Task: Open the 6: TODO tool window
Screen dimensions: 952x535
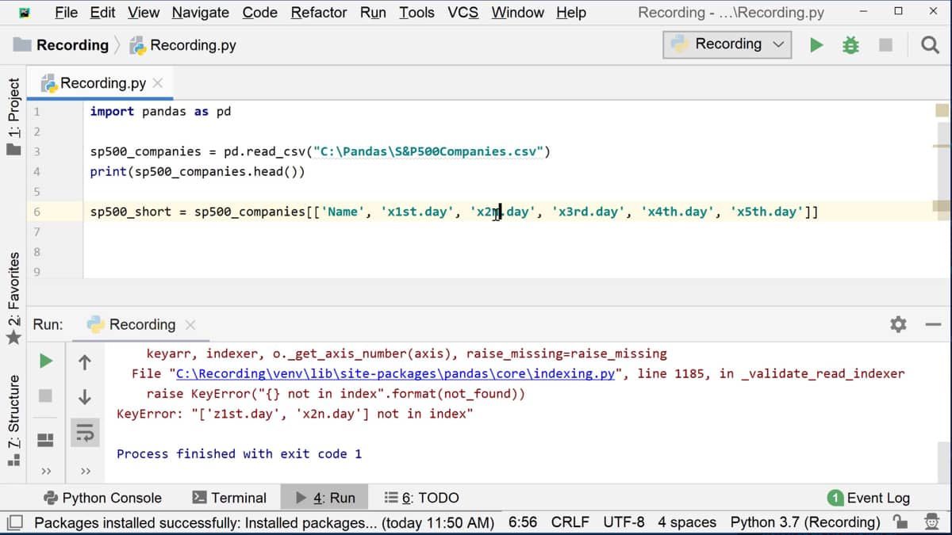Action: click(421, 498)
